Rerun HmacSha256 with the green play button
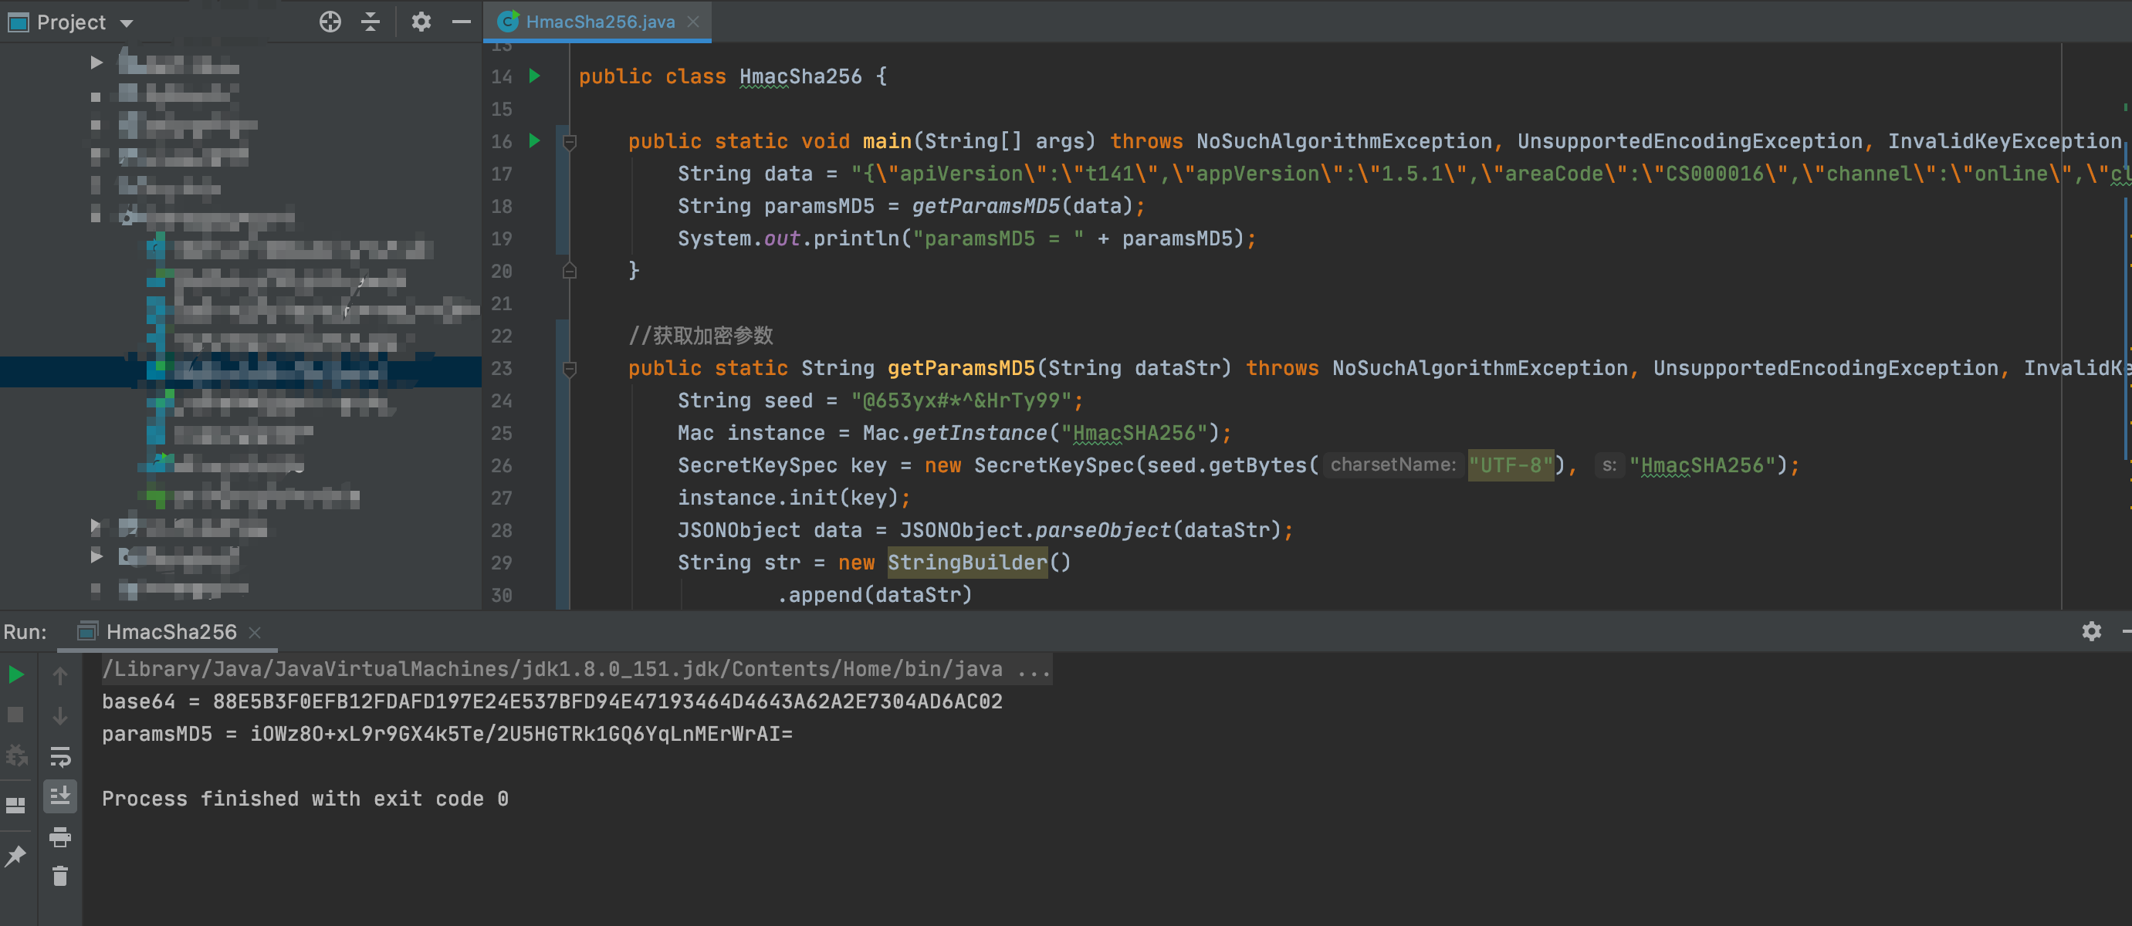Screen dimensions: 2132x926 click(15, 674)
